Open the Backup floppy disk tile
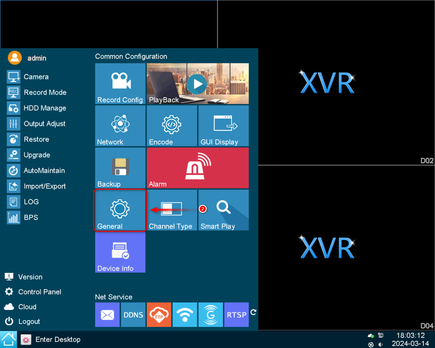Screen dimensions: 435x348 [120, 168]
